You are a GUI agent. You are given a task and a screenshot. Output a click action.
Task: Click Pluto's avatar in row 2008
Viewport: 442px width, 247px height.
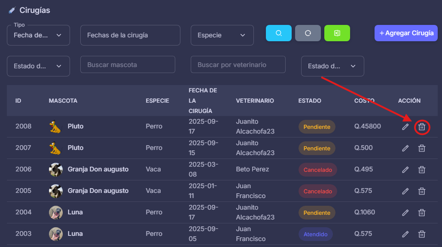pyautogui.click(x=56, y=127)
